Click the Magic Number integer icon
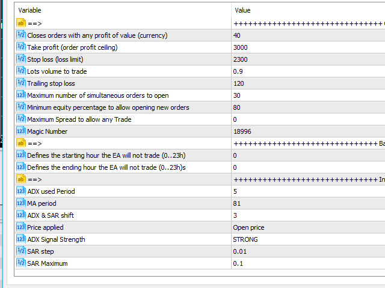This screenshot has width=385, height=288. 21,131
